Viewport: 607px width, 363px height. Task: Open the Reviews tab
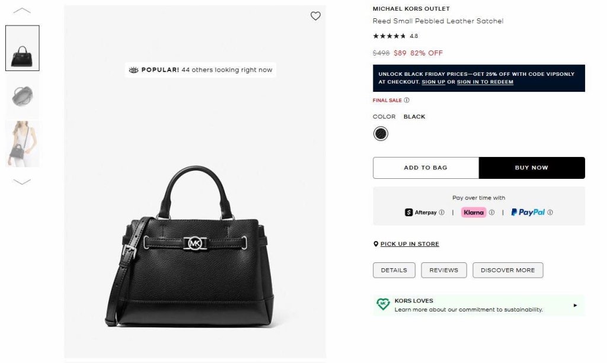443,270
